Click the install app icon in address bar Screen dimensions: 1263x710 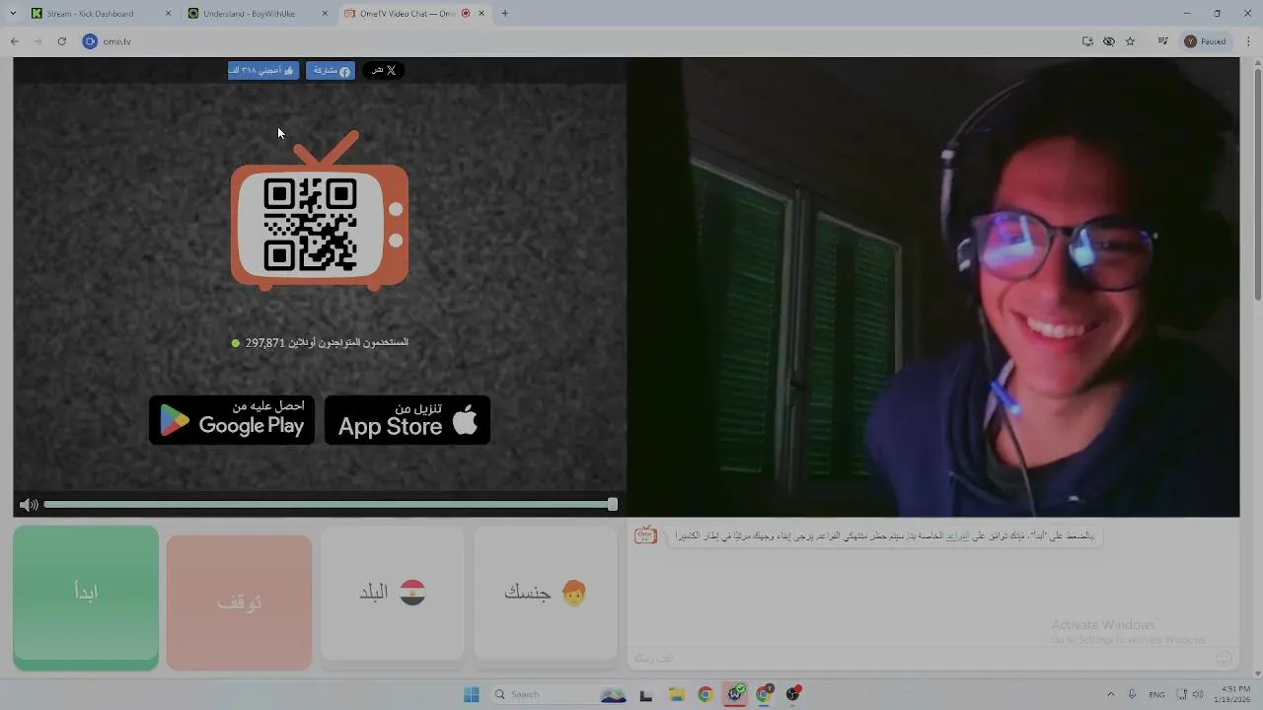click(1087, 41)
